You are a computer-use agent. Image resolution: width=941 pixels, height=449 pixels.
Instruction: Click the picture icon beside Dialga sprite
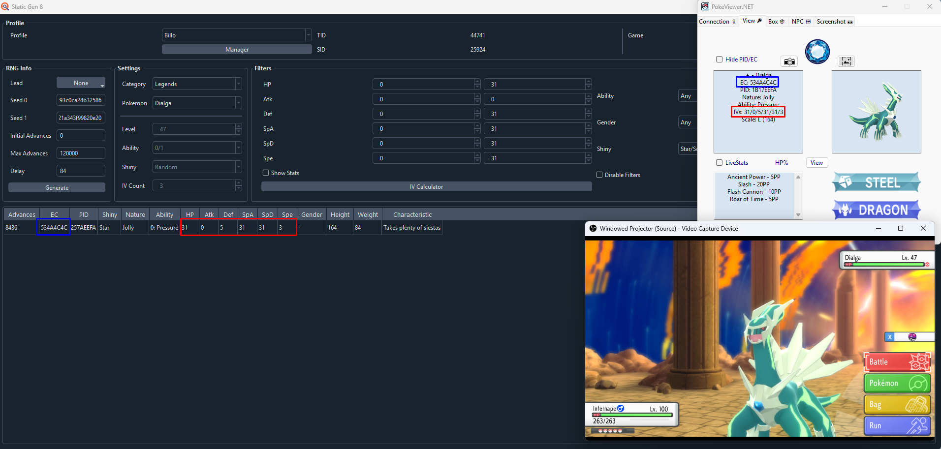(x=846, y=61)
